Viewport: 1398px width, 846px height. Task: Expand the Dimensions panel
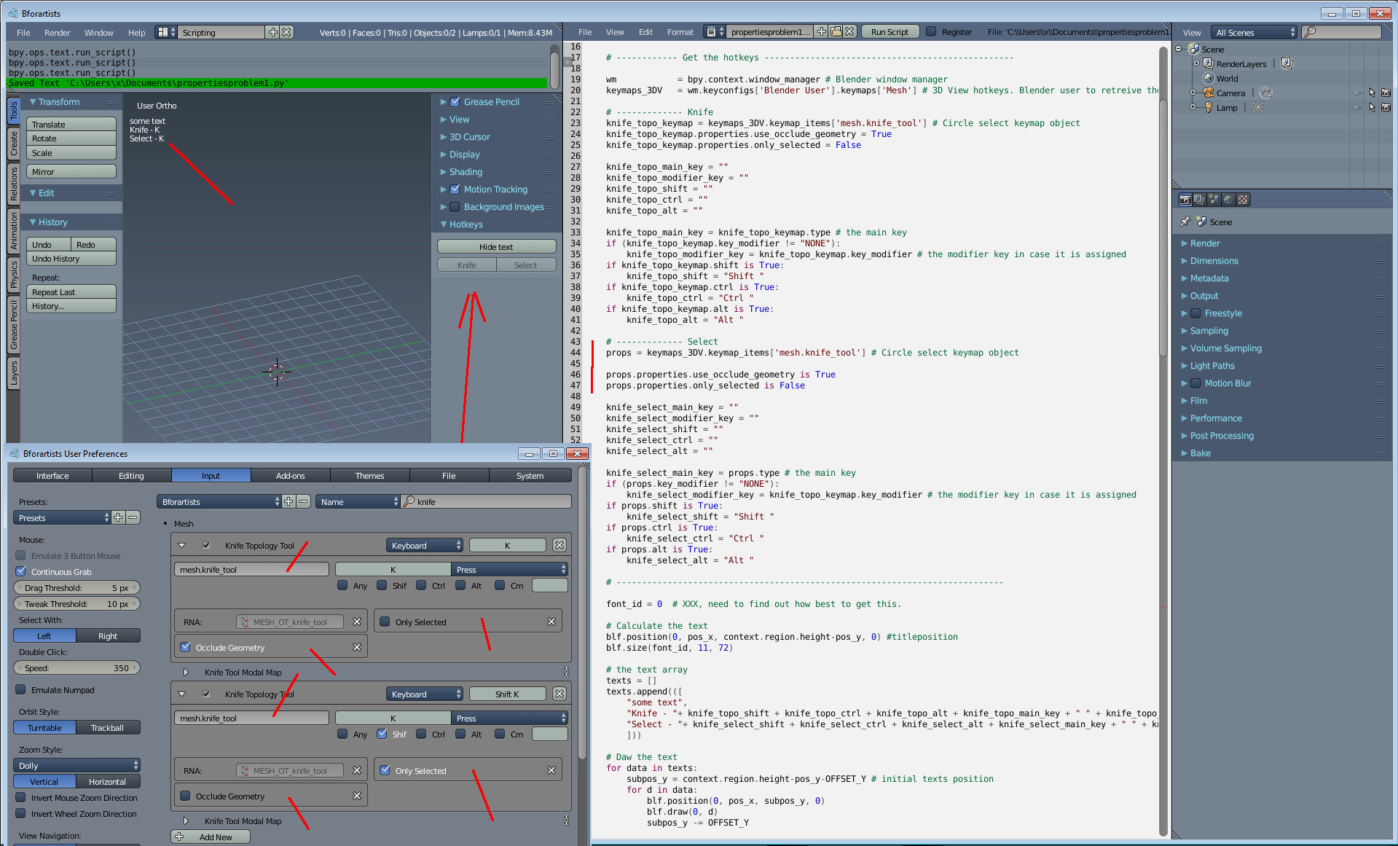(1214, 261)
